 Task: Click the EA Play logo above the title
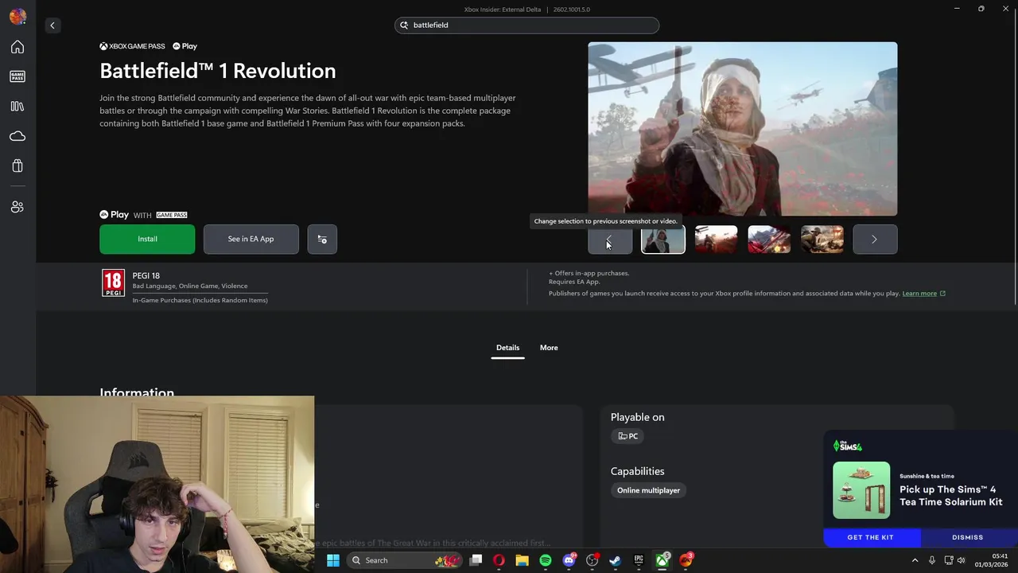click(185, 46)
